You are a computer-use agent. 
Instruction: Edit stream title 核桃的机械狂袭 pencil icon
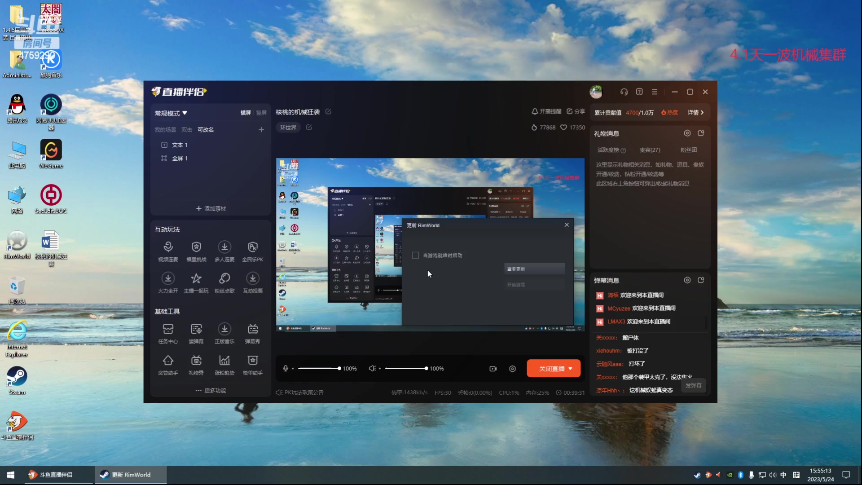(328, 111)
